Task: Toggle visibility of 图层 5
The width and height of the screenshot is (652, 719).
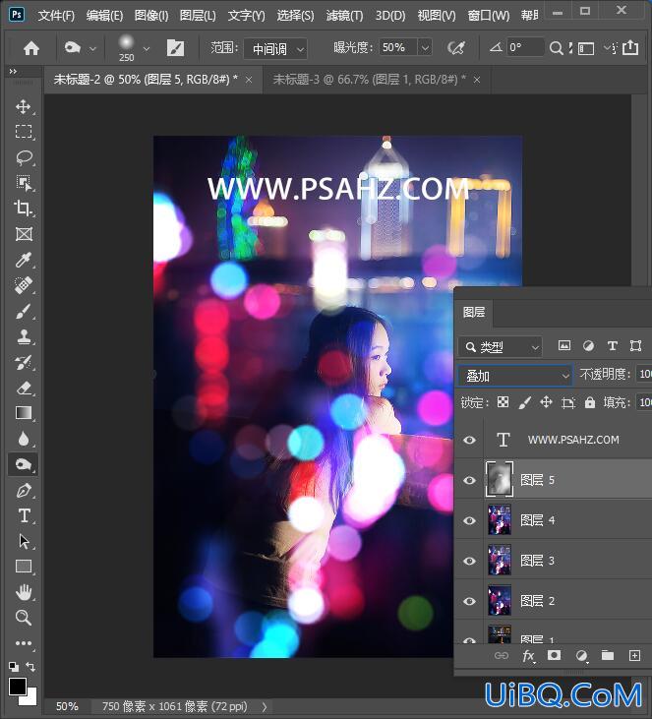Action: [469, 480]
